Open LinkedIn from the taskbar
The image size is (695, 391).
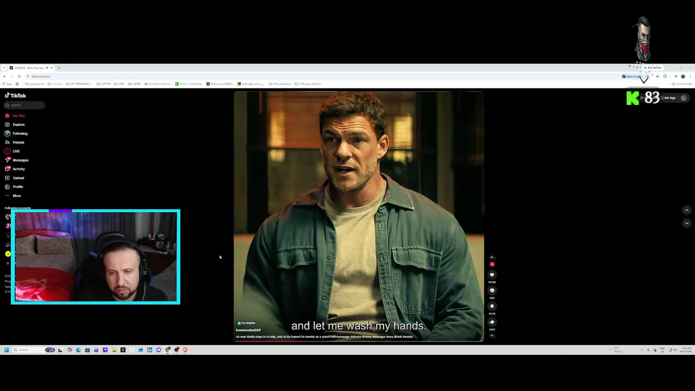click(x=149, y=350)
